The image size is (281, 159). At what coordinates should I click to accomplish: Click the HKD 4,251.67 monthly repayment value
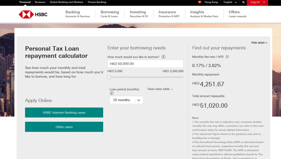pyautogui.click(x=208, y=84)
